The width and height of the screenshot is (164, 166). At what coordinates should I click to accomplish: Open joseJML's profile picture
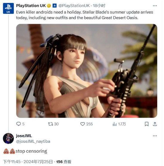8,138
